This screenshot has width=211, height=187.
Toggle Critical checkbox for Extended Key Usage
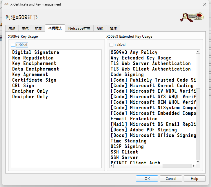(x=111, y=45)
